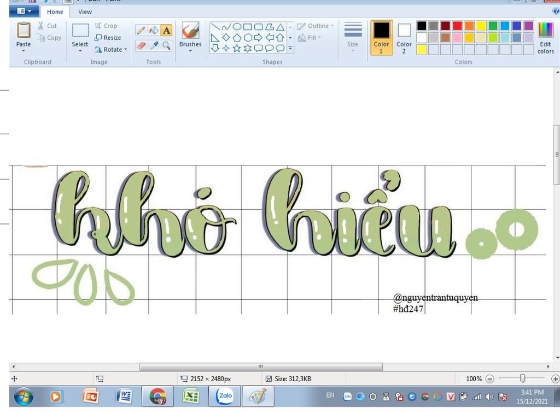Click the Copy button
Viewport: 560px width, 420px height.
point(49,38)
